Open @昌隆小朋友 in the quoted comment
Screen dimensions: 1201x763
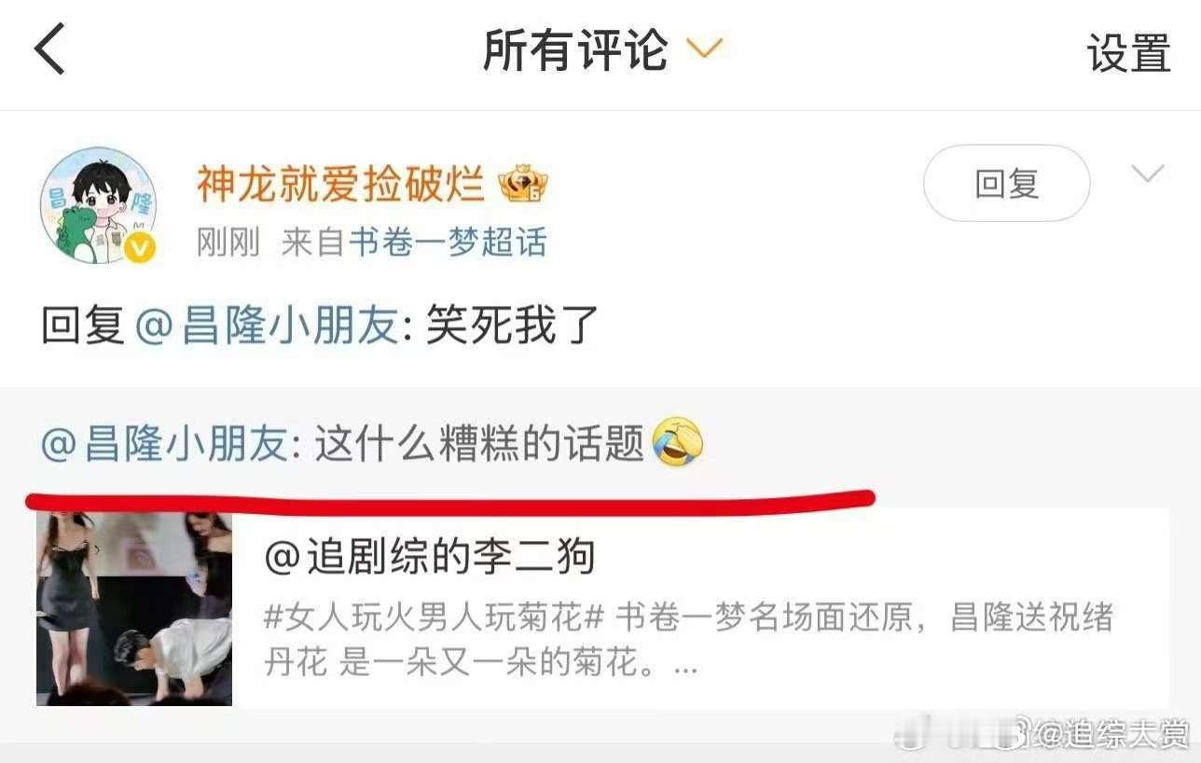(x=165, y=445)
